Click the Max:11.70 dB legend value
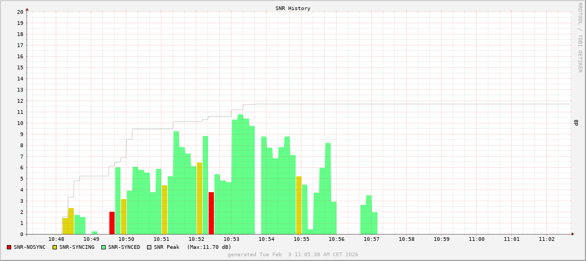This screenshot has width=586, height=261. tap(209, 247)
